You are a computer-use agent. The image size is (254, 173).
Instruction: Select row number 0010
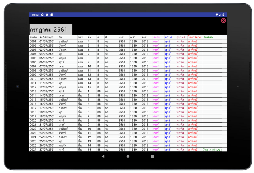33,79
